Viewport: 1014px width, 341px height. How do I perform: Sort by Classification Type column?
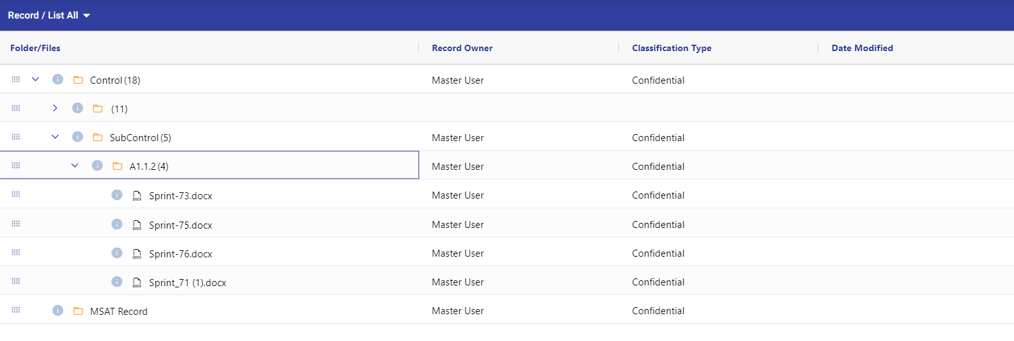(x=672, y=48)
